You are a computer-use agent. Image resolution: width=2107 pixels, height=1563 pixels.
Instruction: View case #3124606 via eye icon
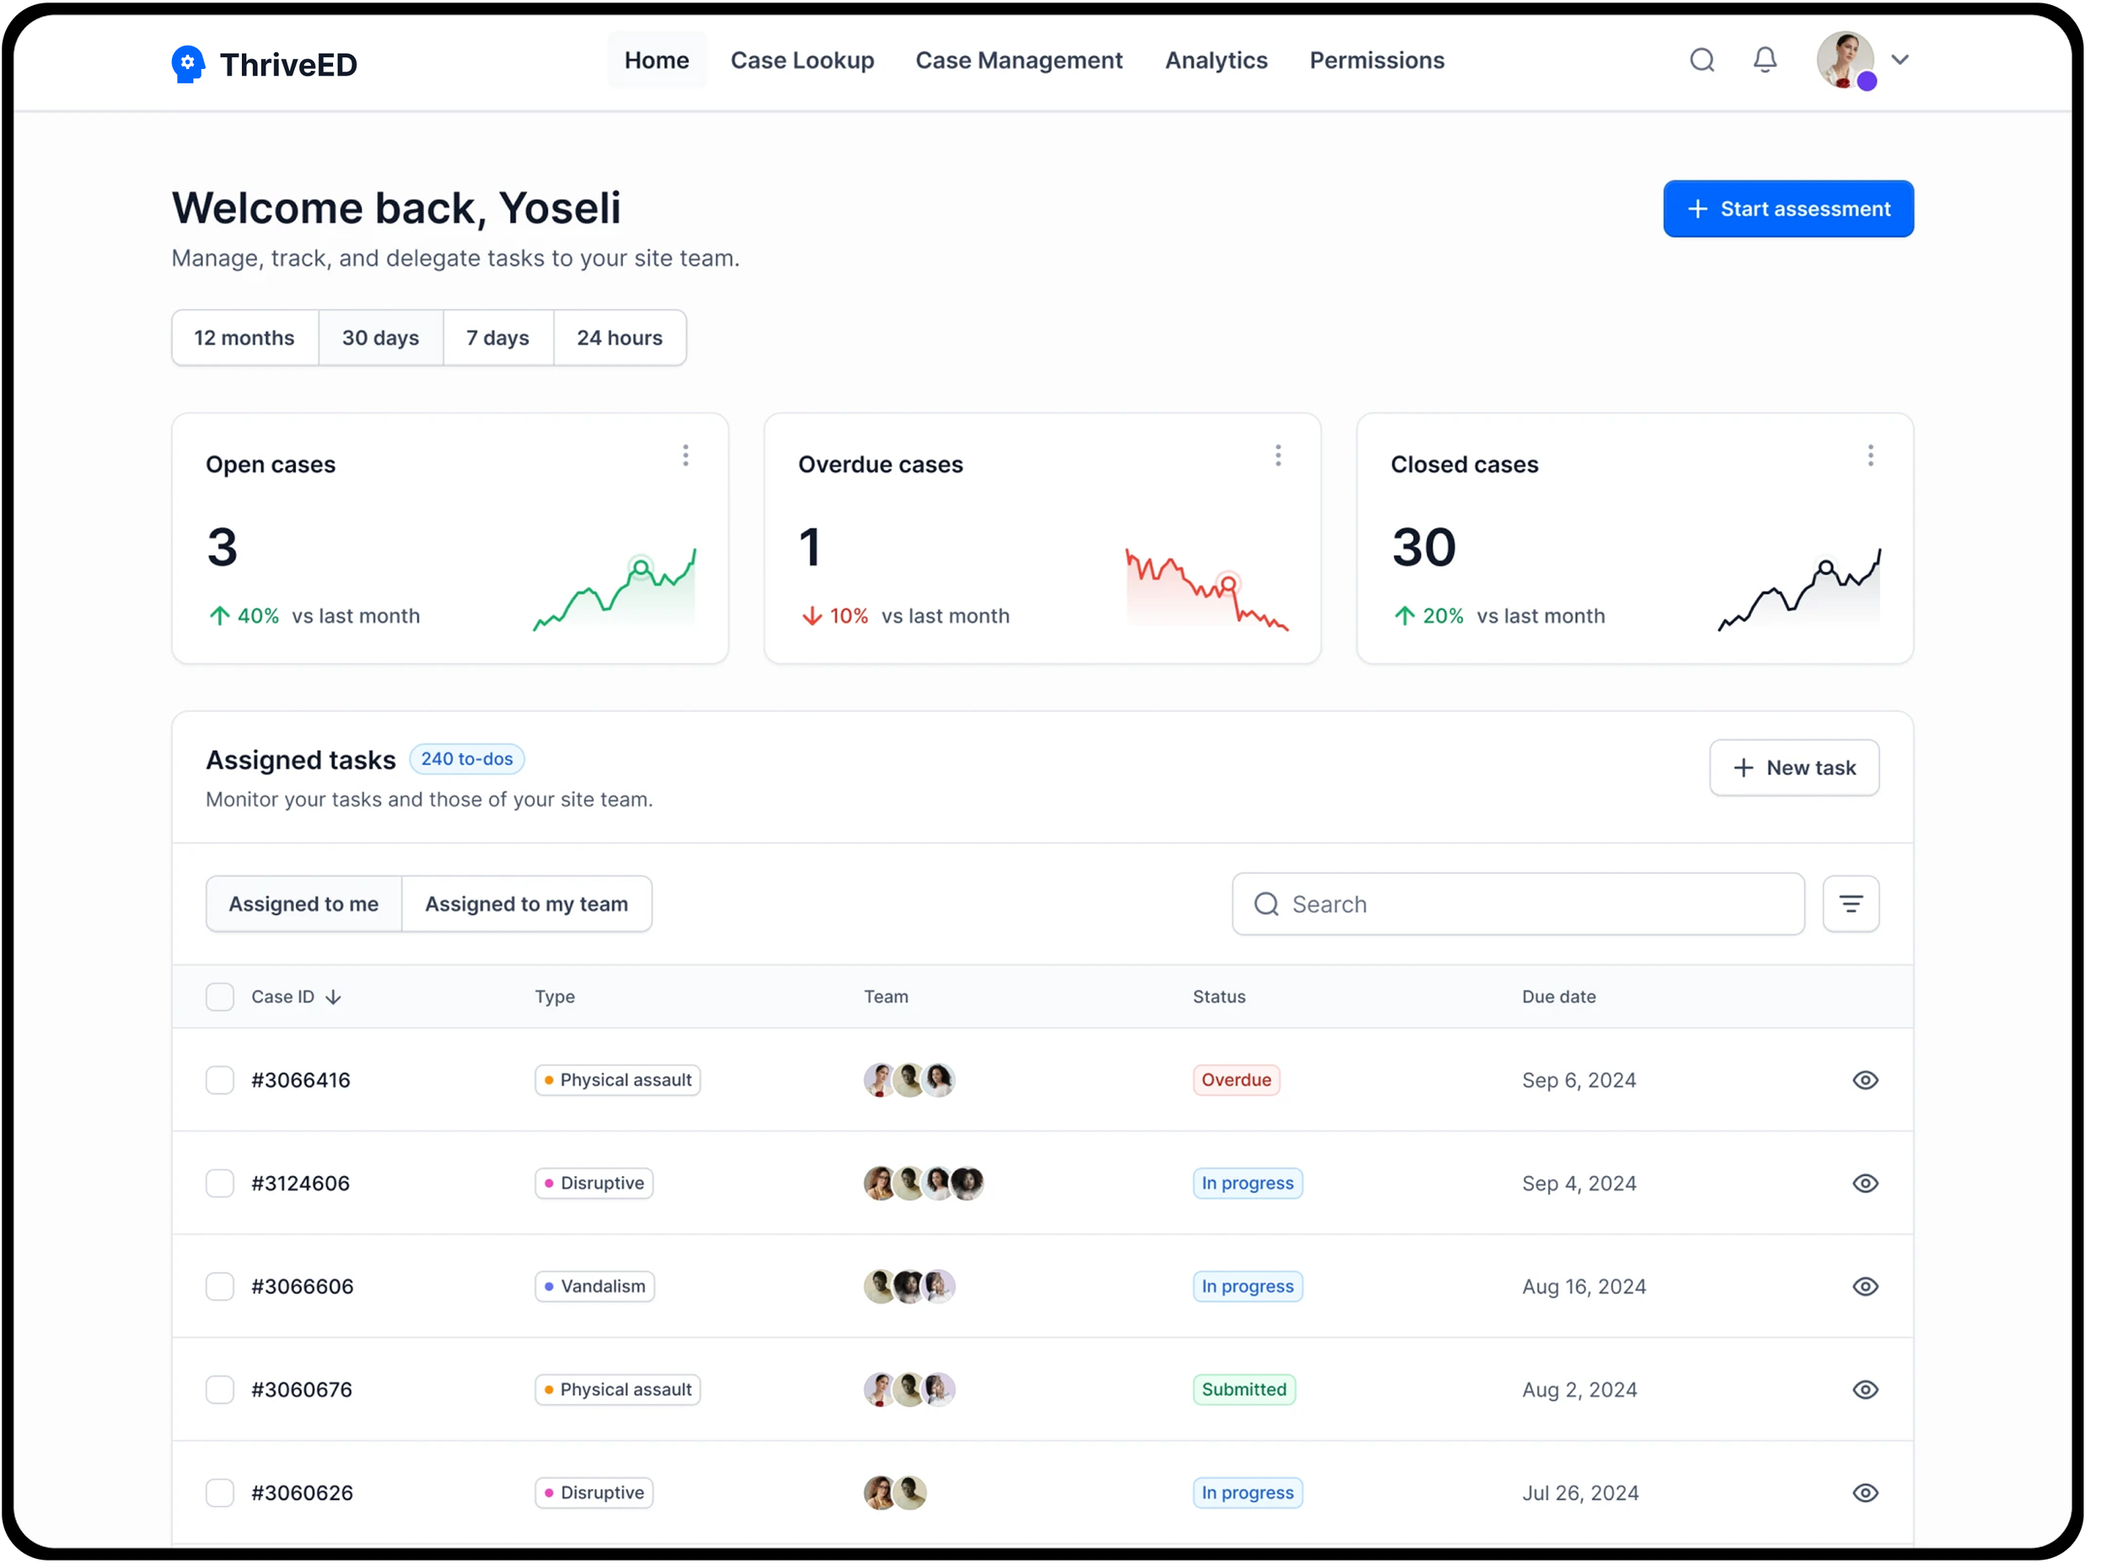(1863, 1184)
